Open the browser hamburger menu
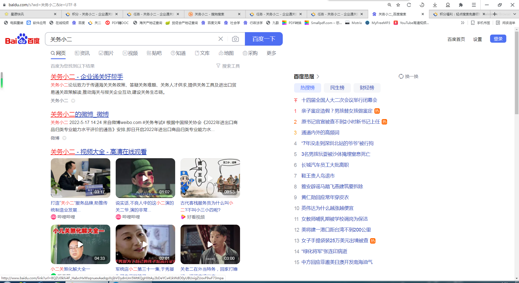The image size is (519, 283). pos(474,5)
